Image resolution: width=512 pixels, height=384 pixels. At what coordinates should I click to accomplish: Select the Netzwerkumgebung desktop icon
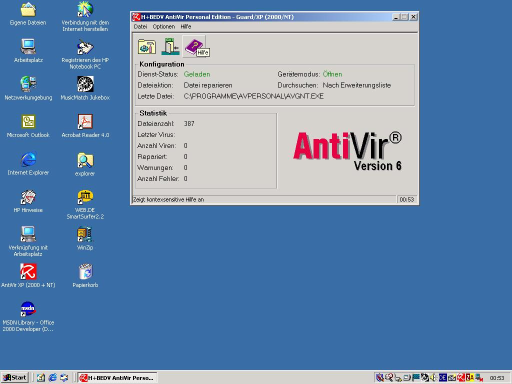click(28, 88)
